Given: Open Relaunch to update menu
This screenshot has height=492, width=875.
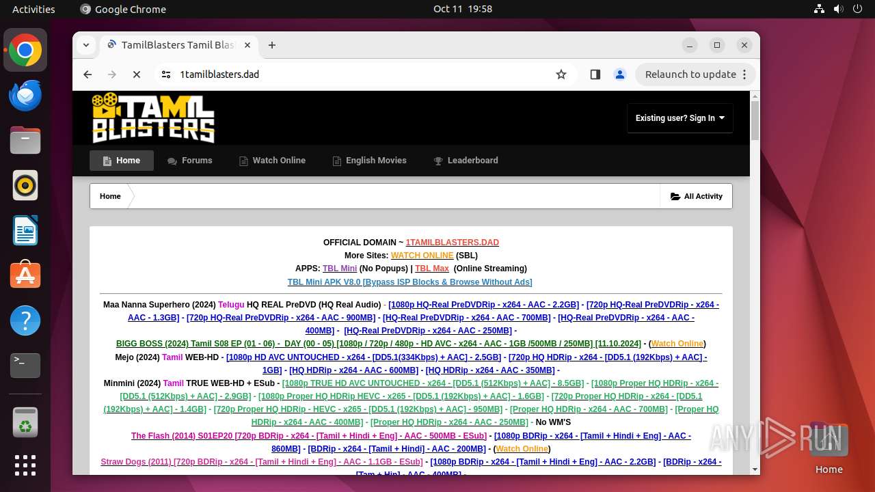Looking at the screenshot, I should tap(696, 74).
